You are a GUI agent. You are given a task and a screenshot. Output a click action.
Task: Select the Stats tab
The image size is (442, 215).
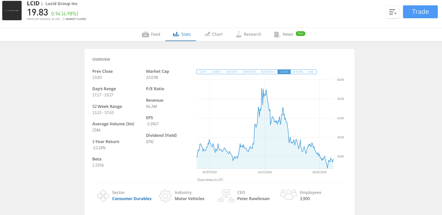tap(182, 34)
